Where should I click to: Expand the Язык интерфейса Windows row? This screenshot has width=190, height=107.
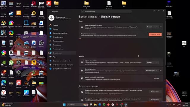pyautogui.click(x=161, y=27)
